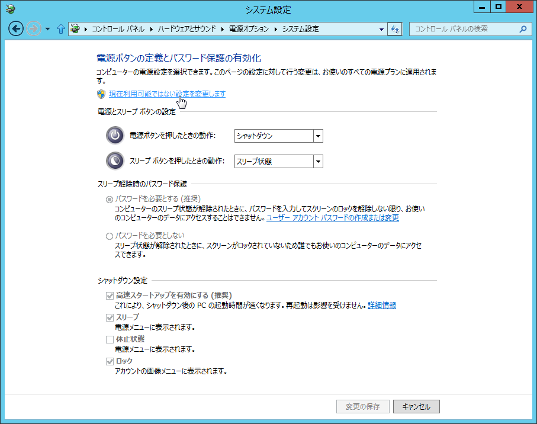Image resolution: width=537 pixels, height=424 pixels.
Task: Expand chevron after コントロール パネル breadcrumb
Action: click(x=152, y=29)
